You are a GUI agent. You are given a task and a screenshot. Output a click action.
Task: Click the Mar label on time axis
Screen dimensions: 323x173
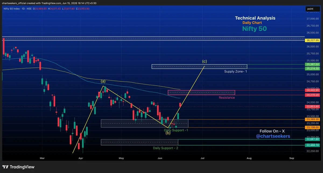(x=42, y=158)
